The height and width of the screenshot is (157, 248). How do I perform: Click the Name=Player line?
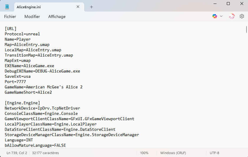click(18, 39)
